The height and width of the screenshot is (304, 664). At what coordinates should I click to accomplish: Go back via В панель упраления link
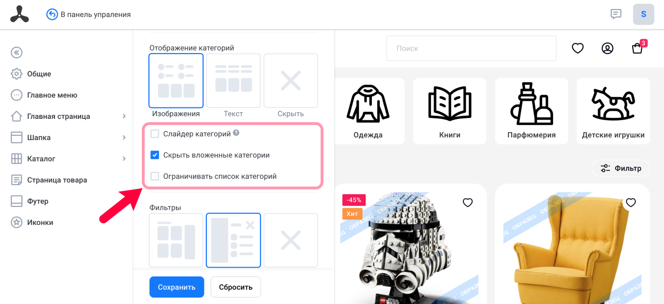coord(96,15)
